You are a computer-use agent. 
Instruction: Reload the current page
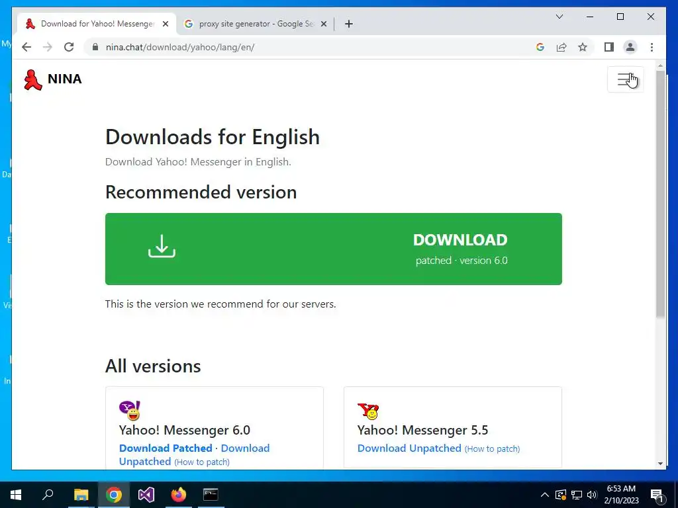click(69, 47)
